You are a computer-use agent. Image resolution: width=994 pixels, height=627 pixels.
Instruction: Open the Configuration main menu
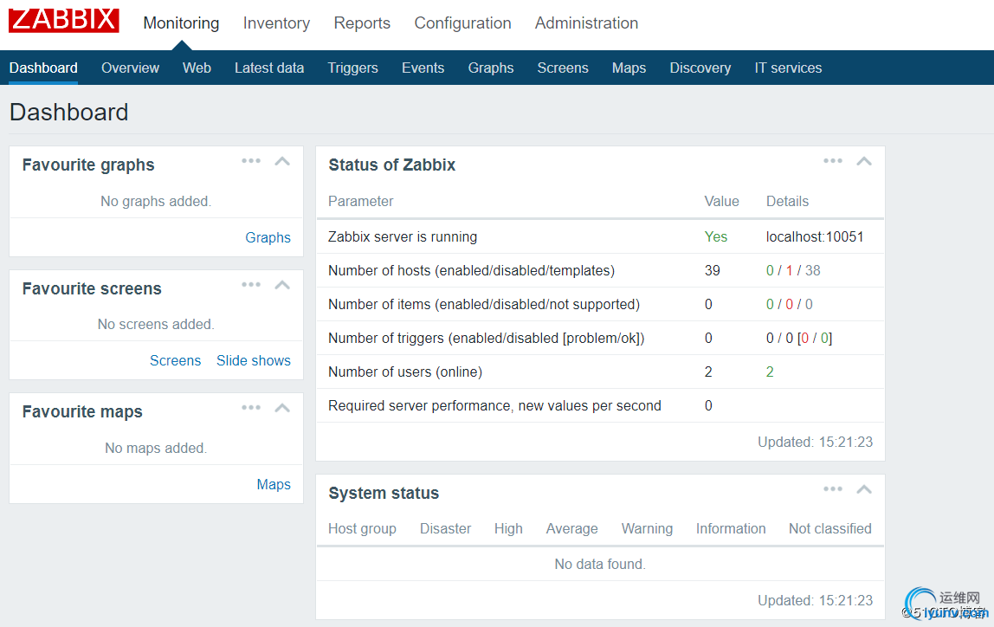462,23
